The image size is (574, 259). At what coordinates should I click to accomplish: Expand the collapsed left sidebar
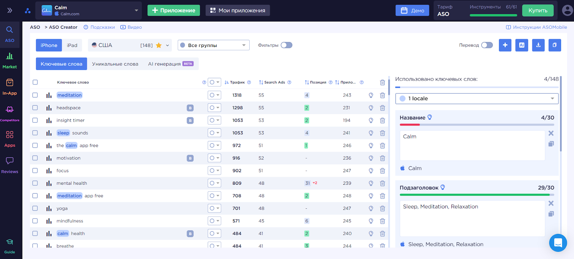[10, 10]
